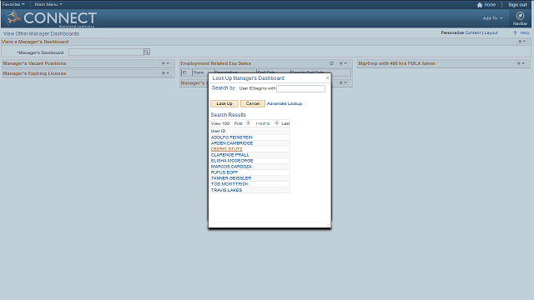Image resolution: width=534 pixels, height=300 pixels.
Task: Personalize Content link
Action: [x=473, y=32]
